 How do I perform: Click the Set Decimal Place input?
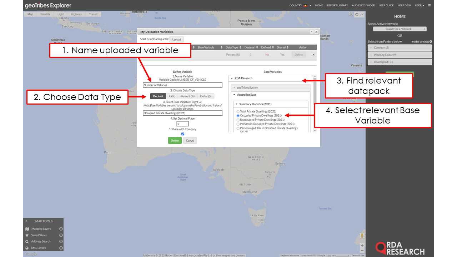182,124
